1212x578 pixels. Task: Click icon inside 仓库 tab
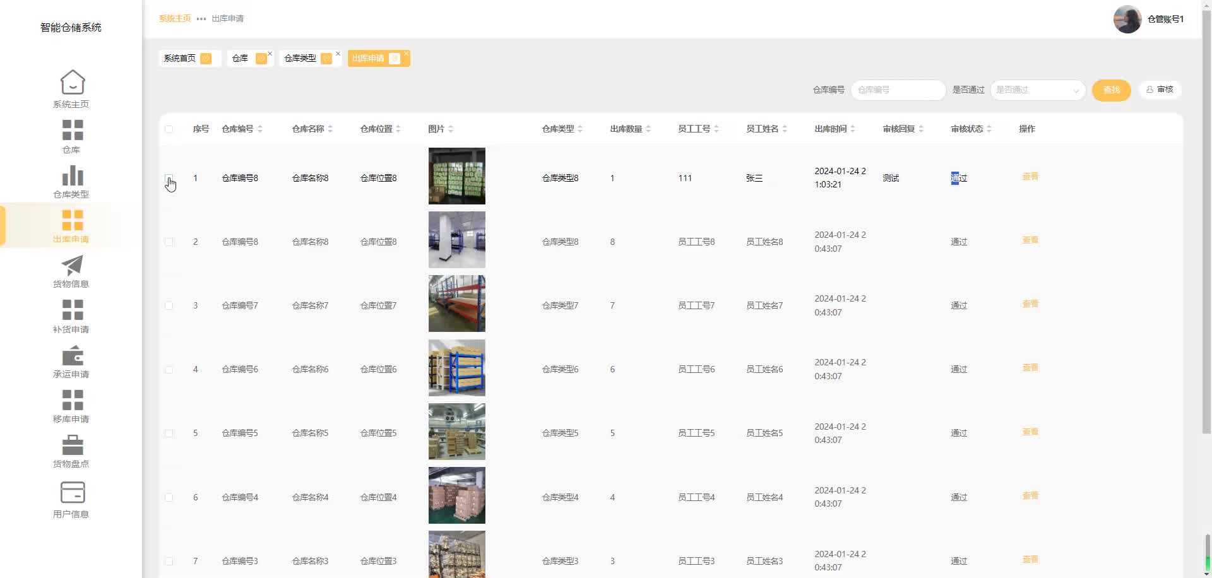click(261, 59)
